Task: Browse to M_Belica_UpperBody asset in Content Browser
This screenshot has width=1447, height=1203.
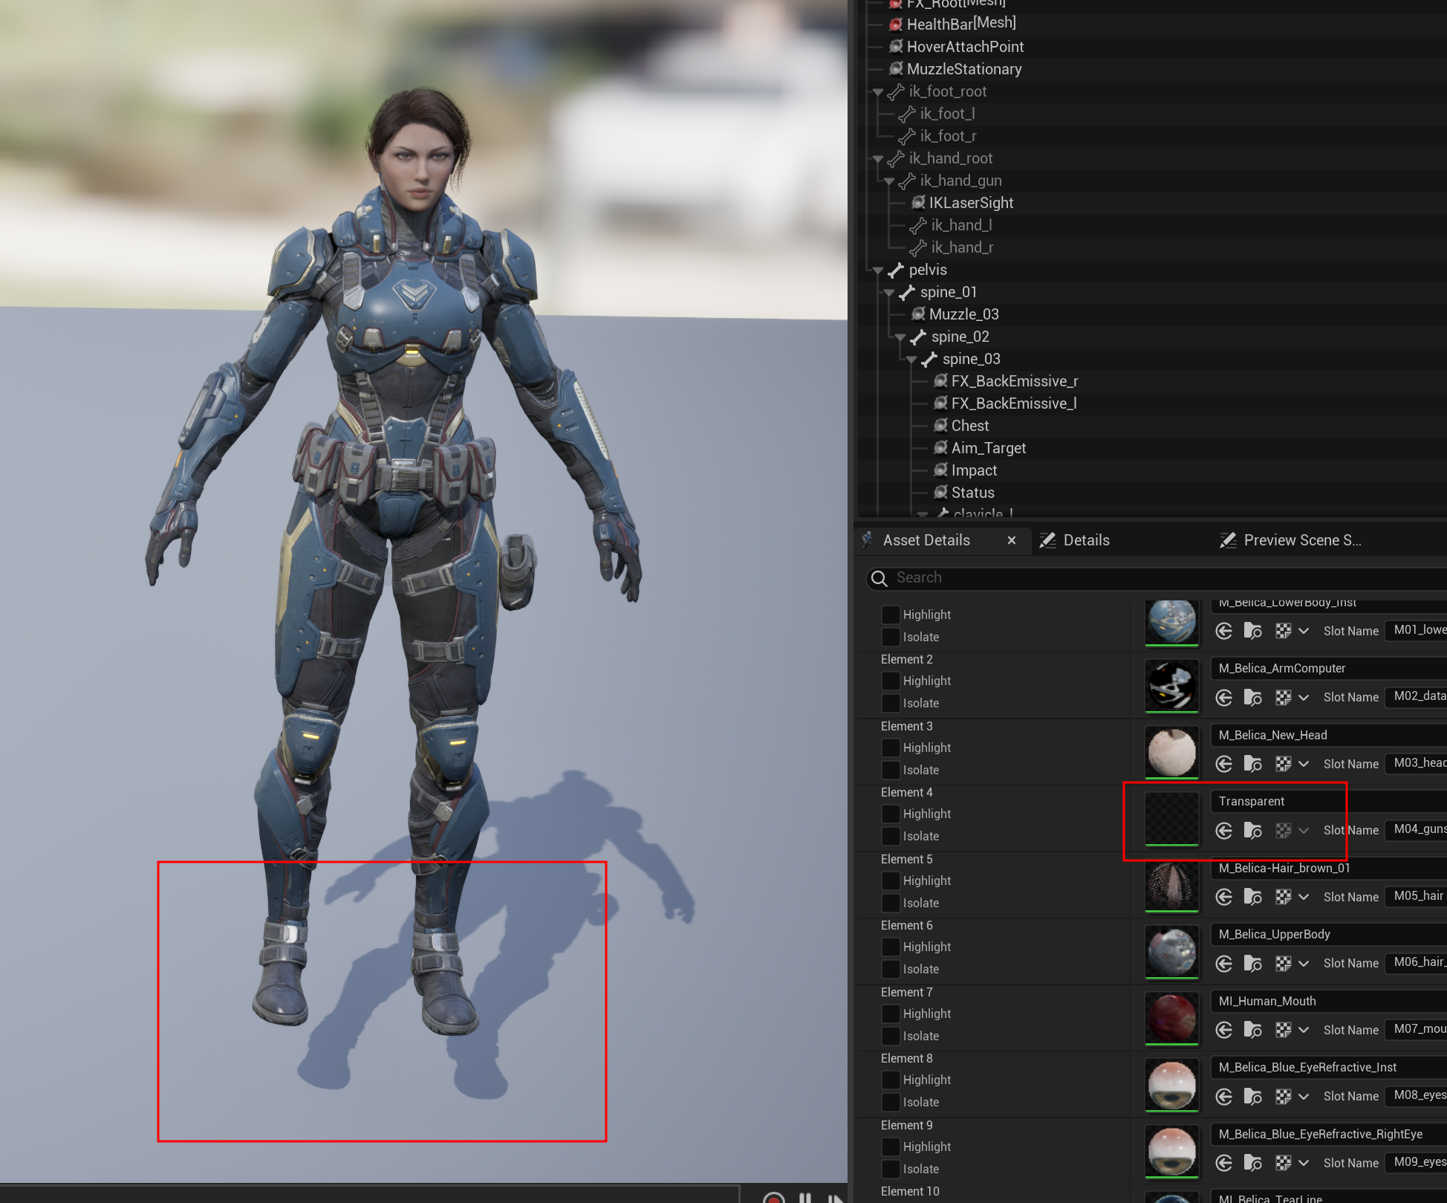Action: pyautogui.click(x=1252, y=964)
